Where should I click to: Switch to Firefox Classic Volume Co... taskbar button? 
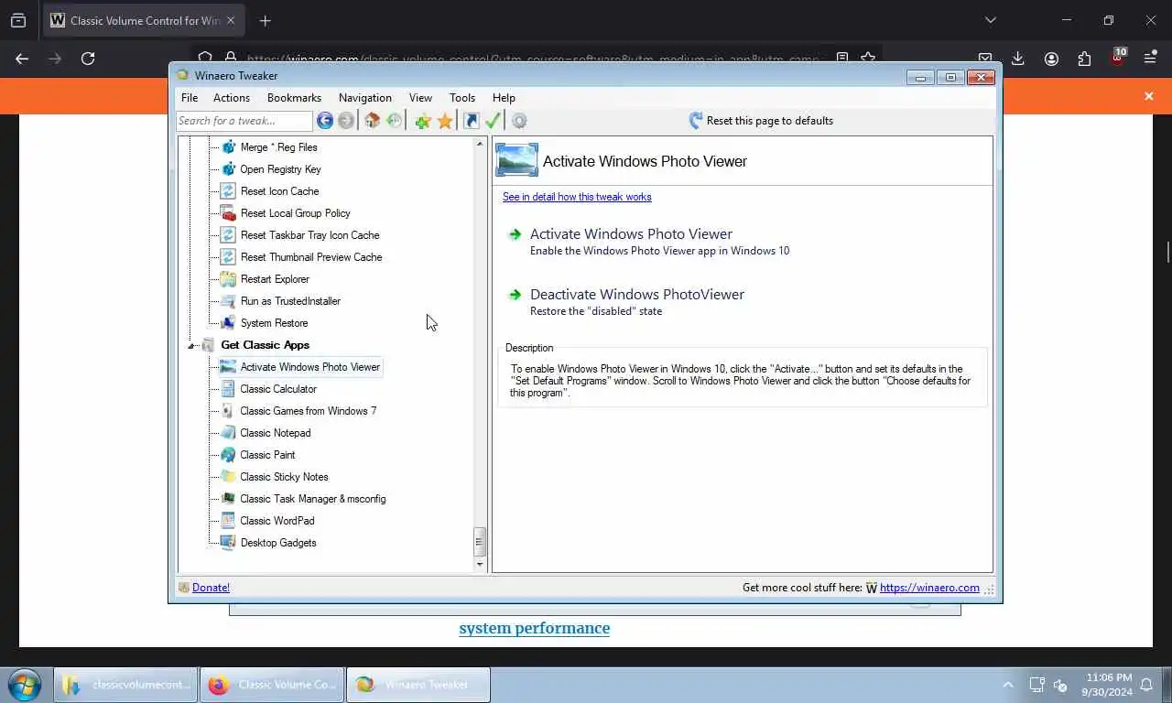click(x=272, y=685)
